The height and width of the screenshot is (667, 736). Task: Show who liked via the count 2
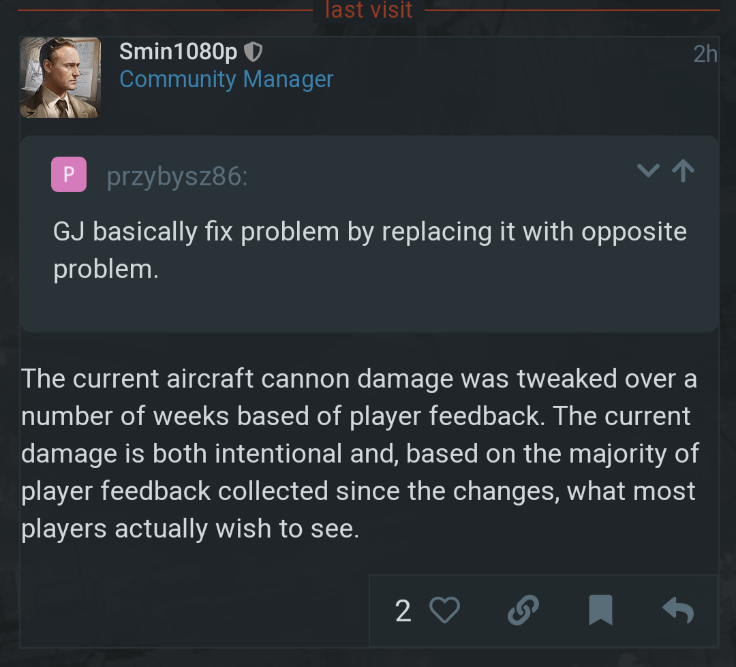click(403, 611)
